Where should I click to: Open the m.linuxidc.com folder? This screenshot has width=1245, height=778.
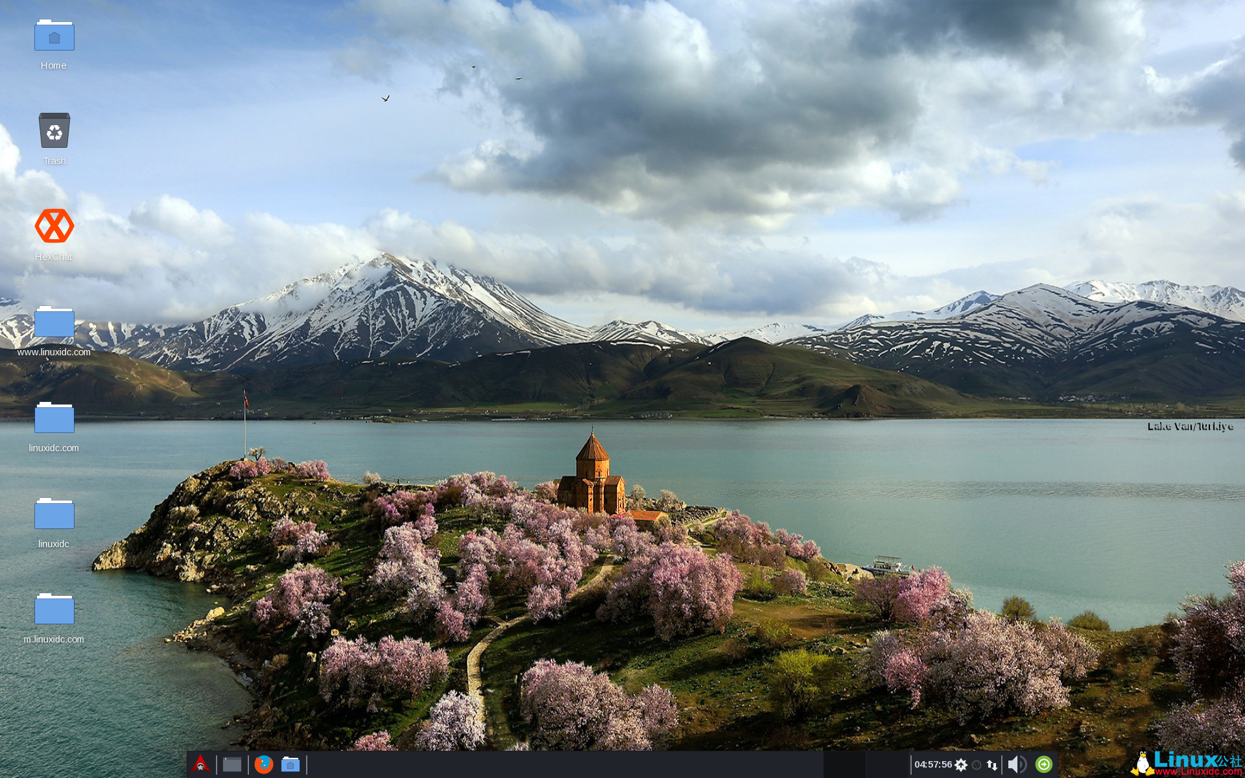click(54, 609)
